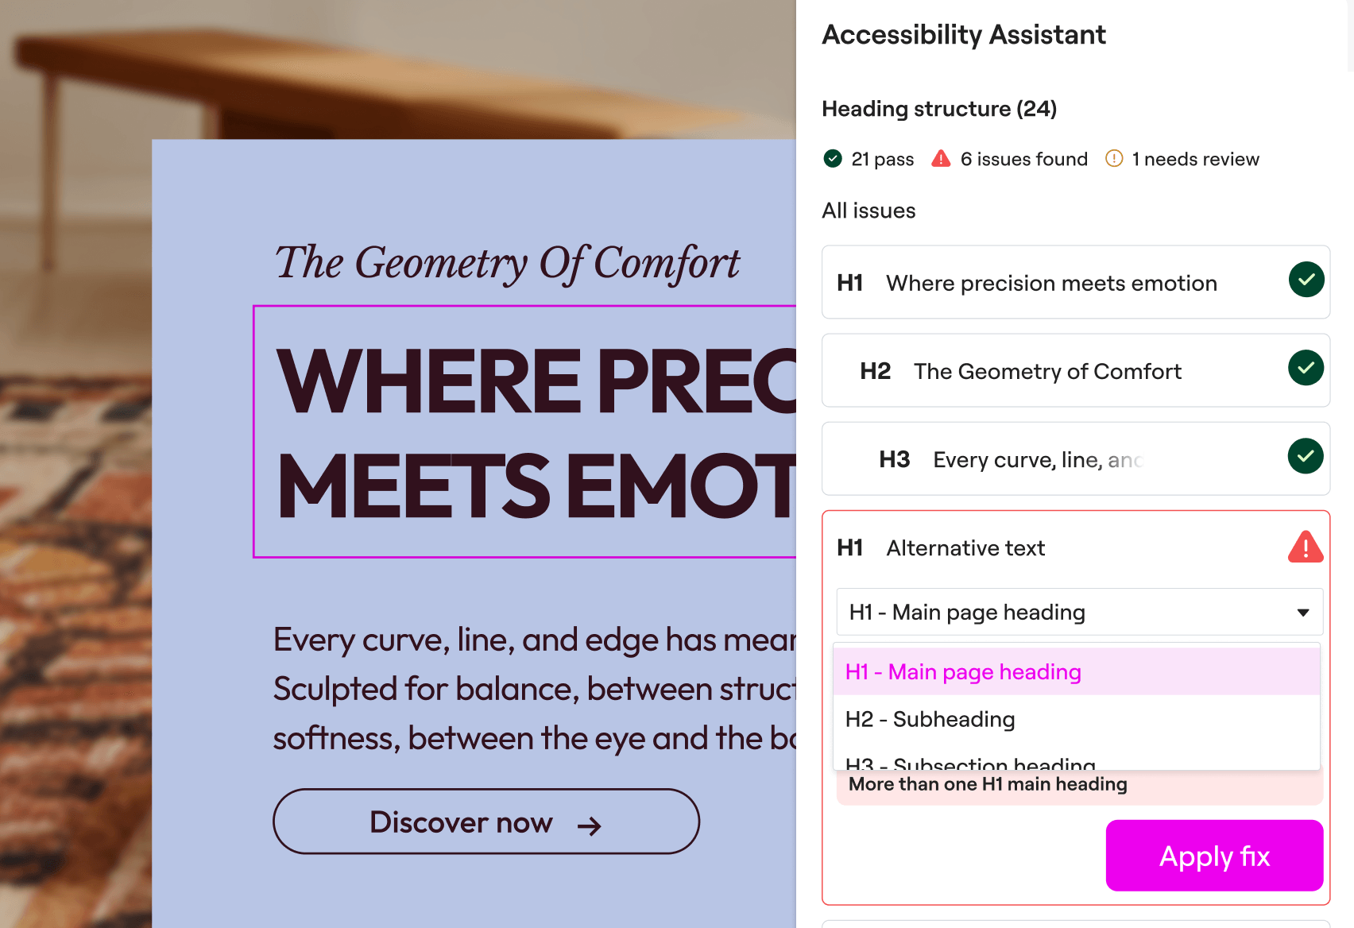The width and height of the screenshot is (1354, 928).
Task: Click green check icon on Geometry of Comfort row
Action: [x=1306, y=368]
